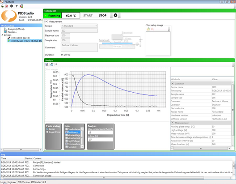Select Analysis (offline) in working tree

[16, 29]
